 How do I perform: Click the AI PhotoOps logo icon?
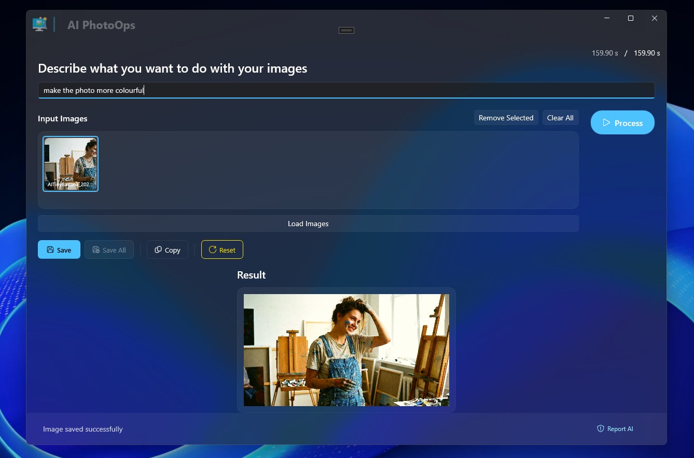pyautogui.click(x=40, y=23)
